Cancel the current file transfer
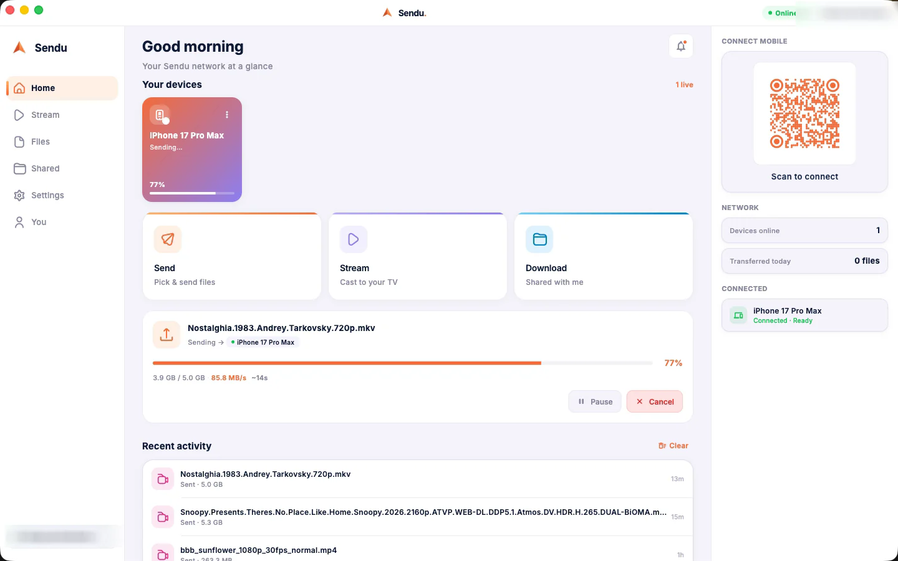 [655, 401]
